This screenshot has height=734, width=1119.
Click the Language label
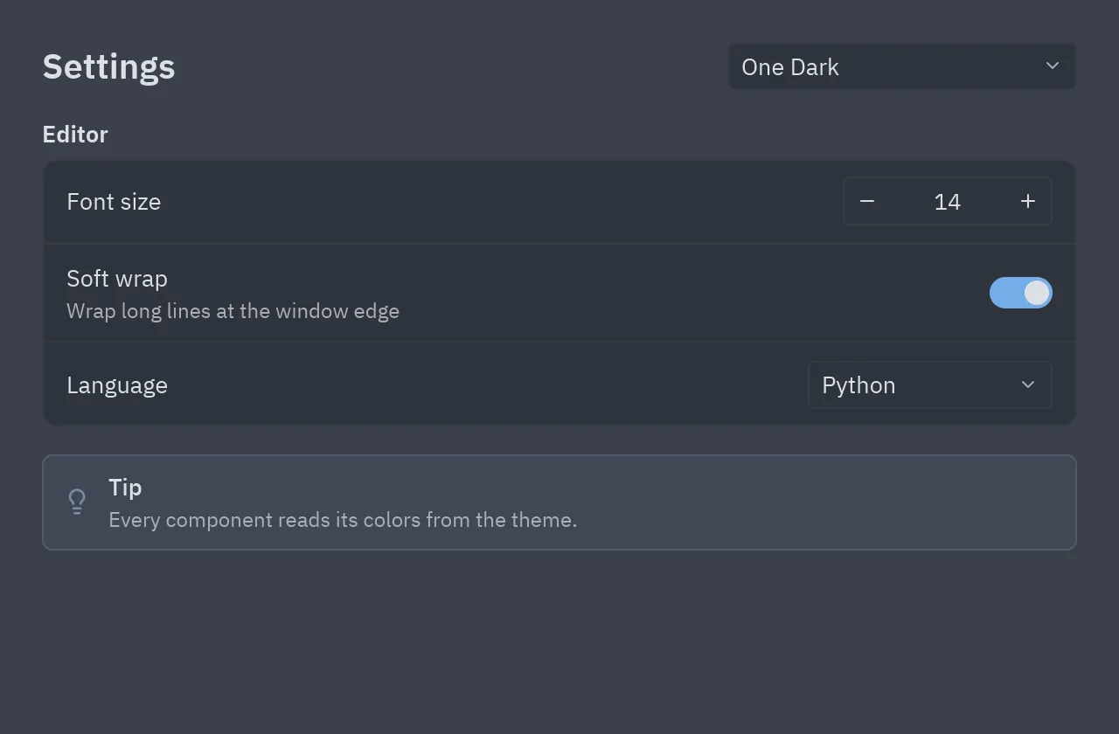[117, 385]
